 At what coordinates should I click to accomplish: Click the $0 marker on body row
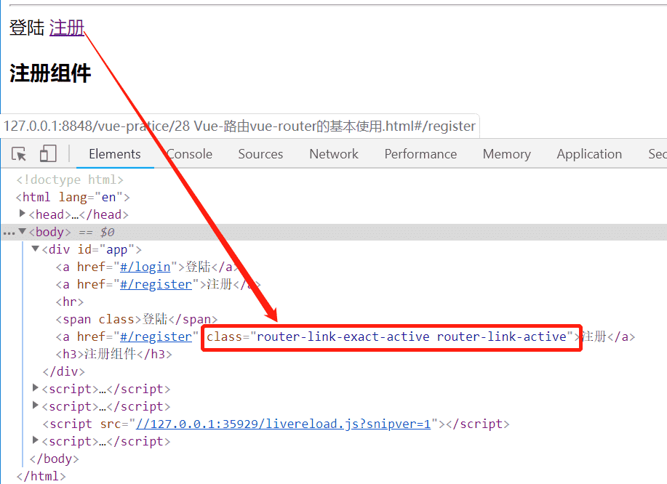(x=107, y=232)
